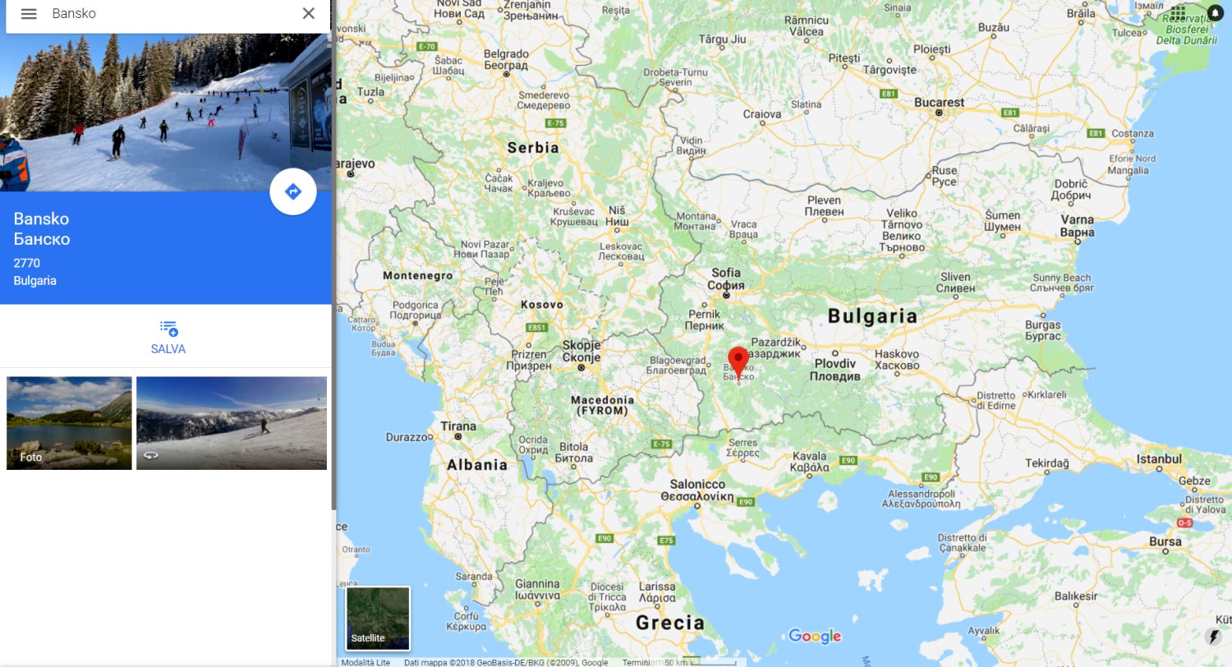
Task: Click the Modalità Lite link
Action: (365, 662)
